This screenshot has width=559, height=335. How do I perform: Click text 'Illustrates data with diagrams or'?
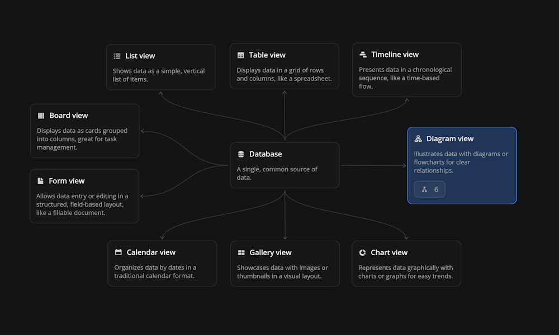(461, 154)
